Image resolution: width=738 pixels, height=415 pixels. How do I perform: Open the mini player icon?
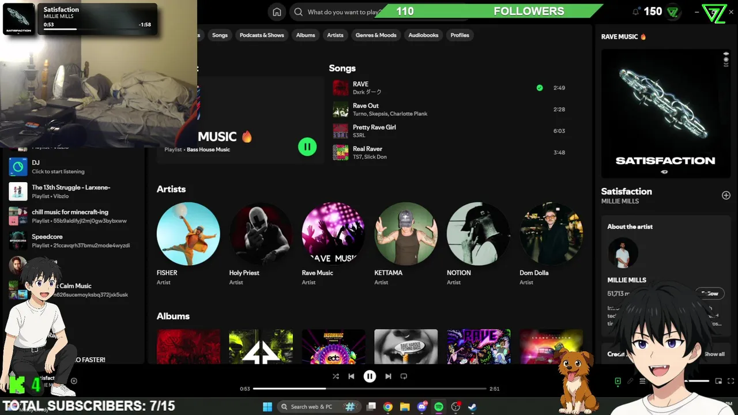point(718,381)
